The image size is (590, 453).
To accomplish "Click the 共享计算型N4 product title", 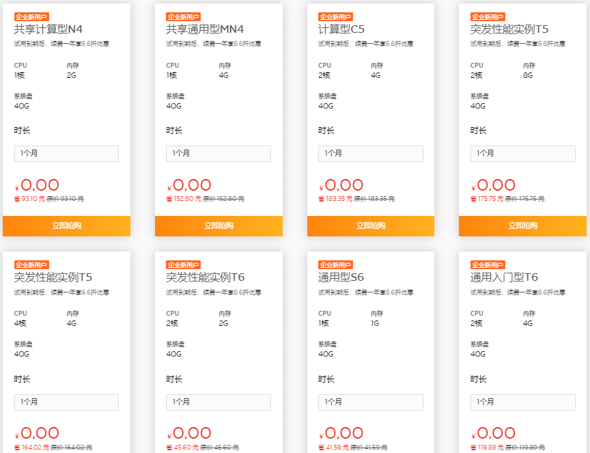I will (x=48, y=29).
